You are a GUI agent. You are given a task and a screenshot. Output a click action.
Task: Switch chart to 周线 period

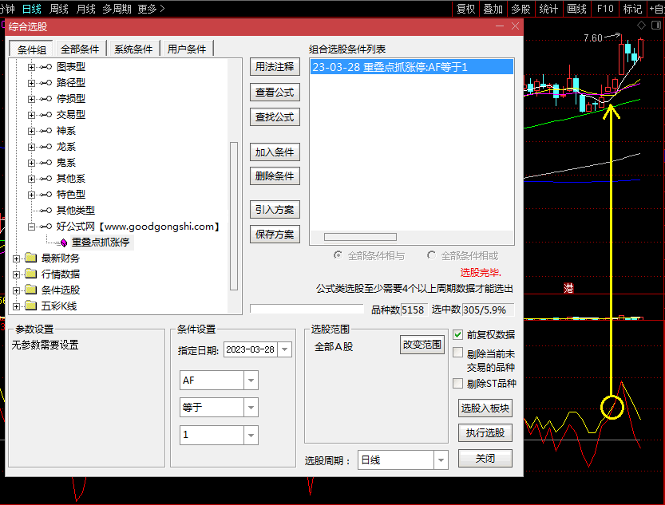[59, 9]
